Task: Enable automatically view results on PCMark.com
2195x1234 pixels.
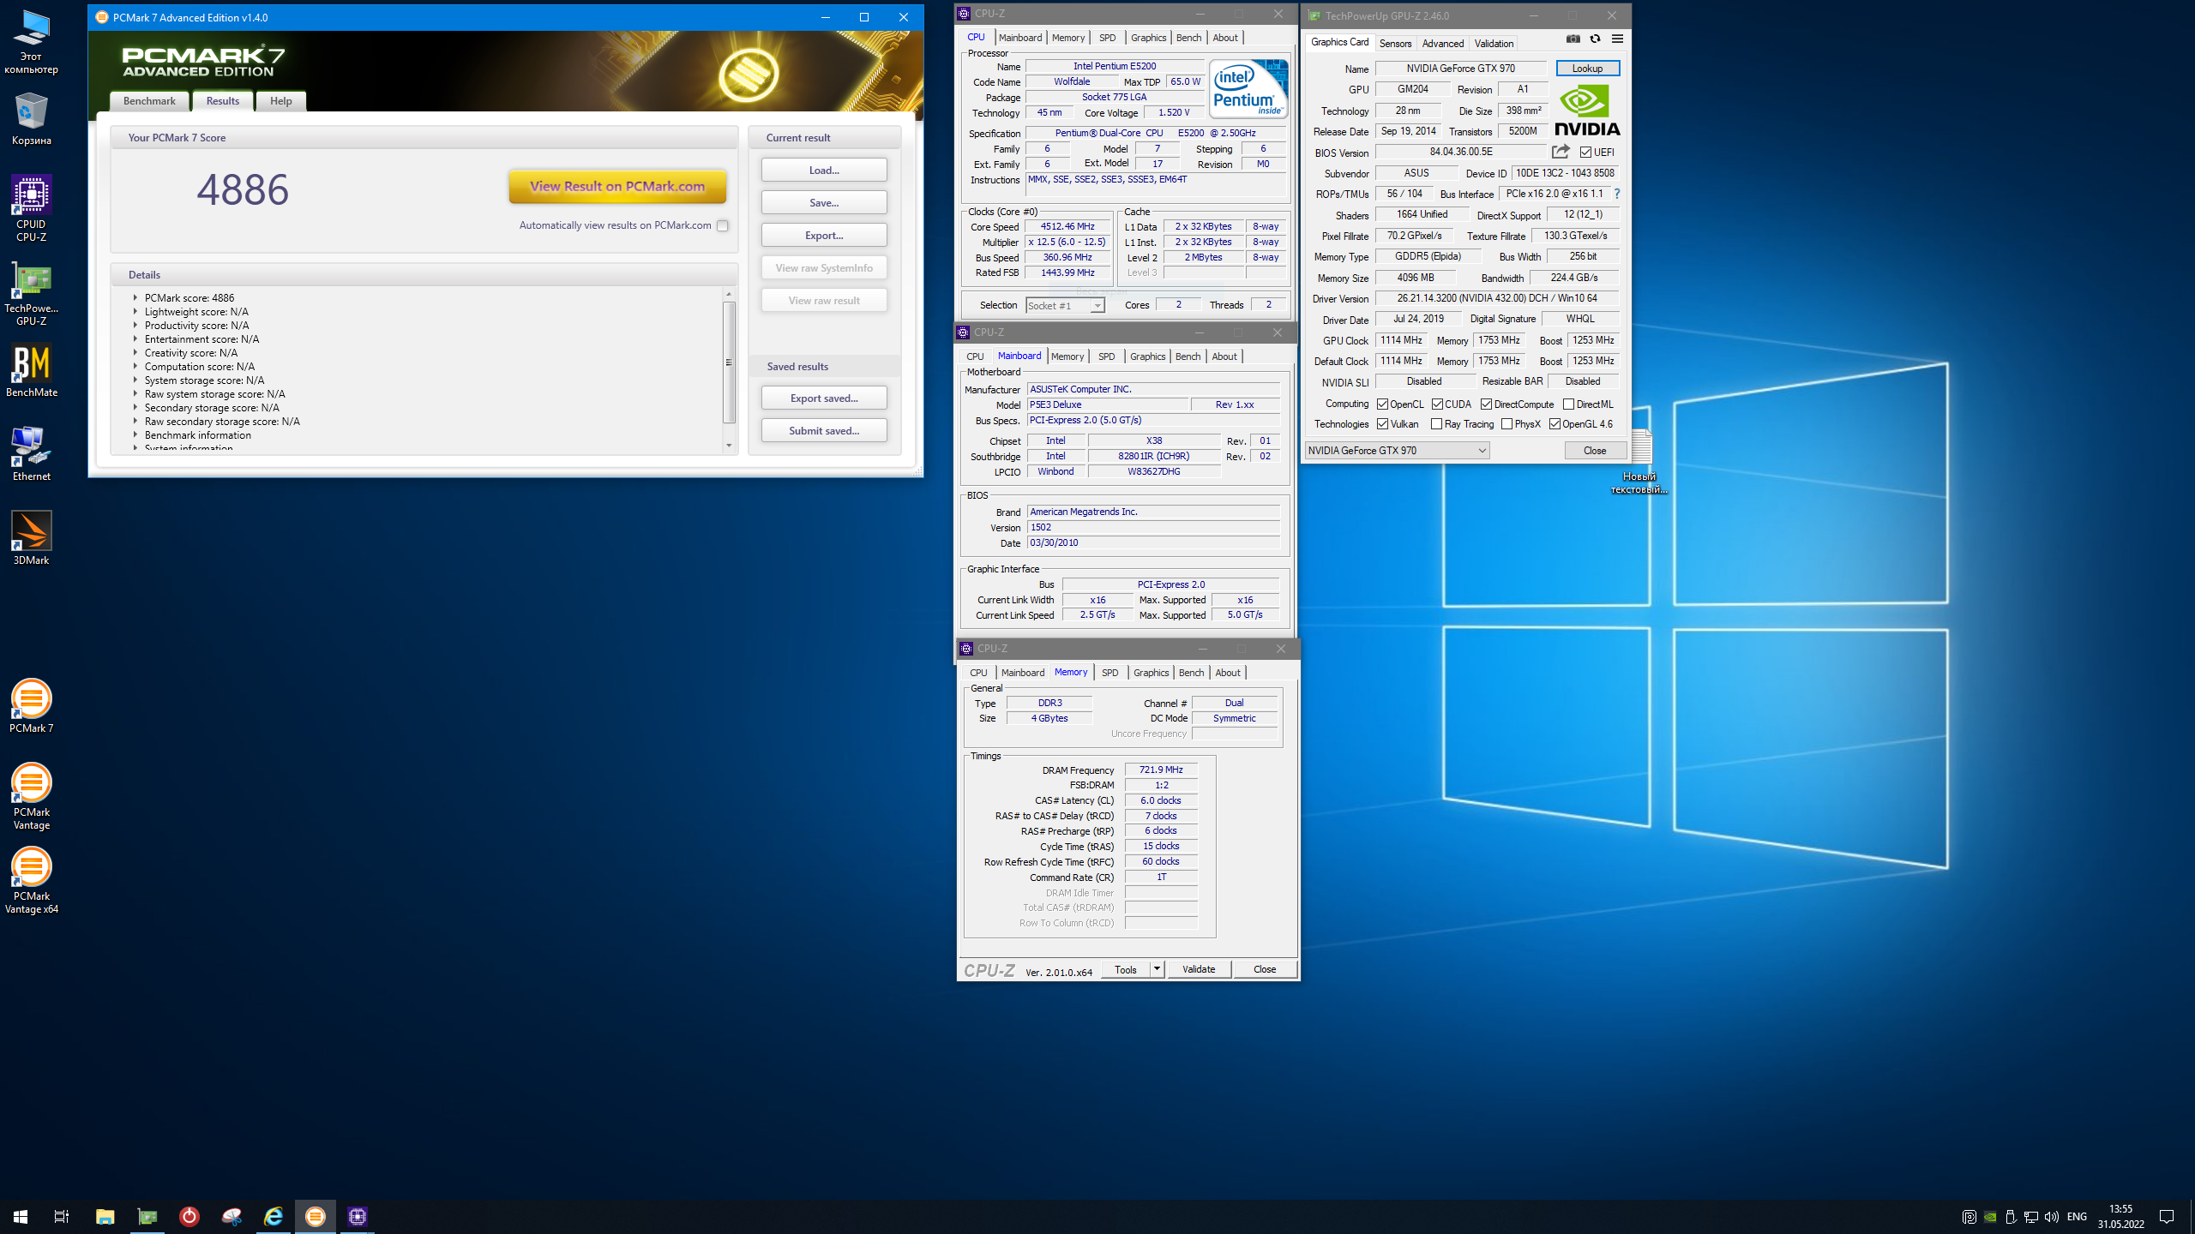Action: (x=723, y=225)
